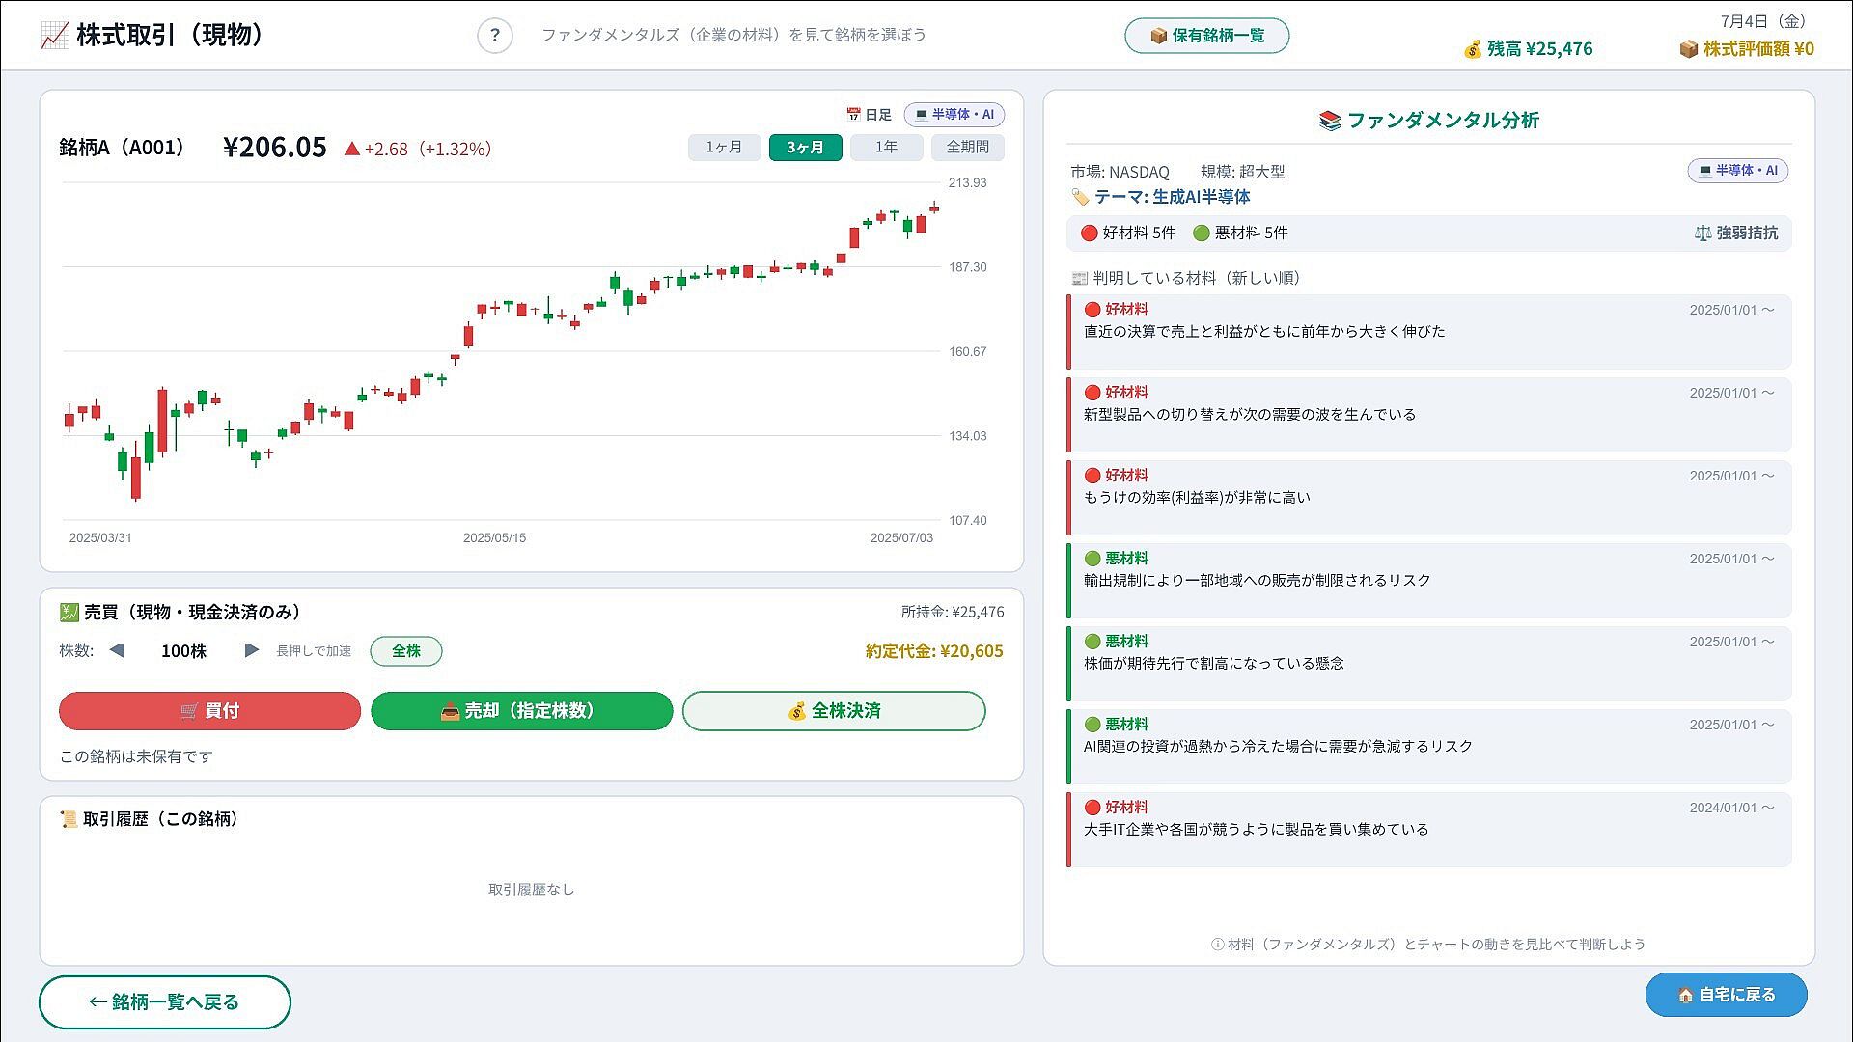
Task: Click the calendar icon next to 日足
Action: 853,115
